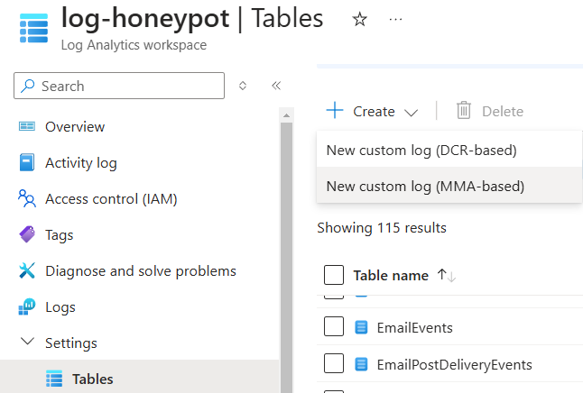Click the Activity log book icon

point(27,162)
